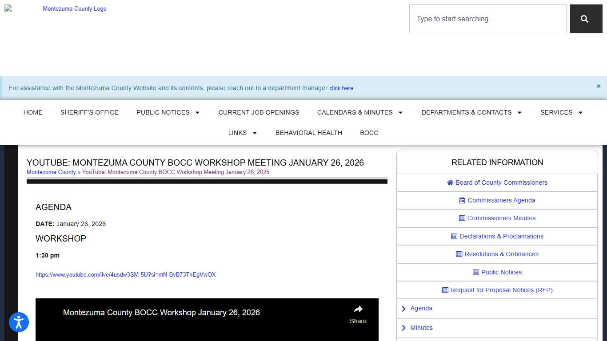Select the icon beside Resolutions & Ordinances

point(458,254)
